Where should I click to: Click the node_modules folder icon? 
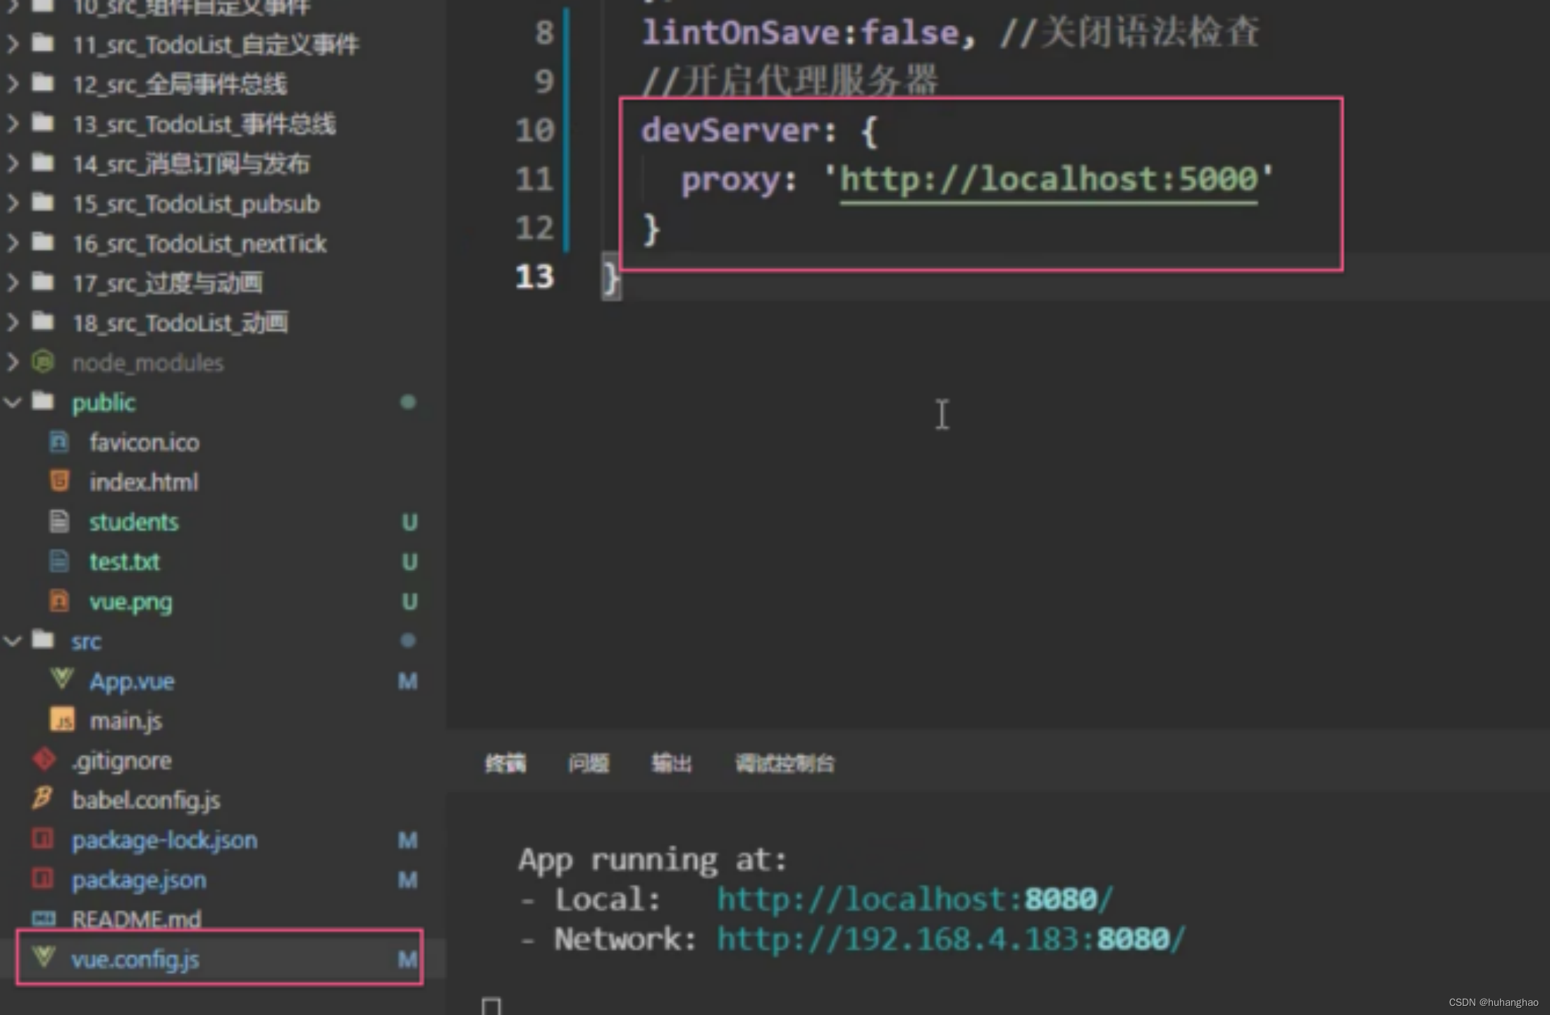43,362
